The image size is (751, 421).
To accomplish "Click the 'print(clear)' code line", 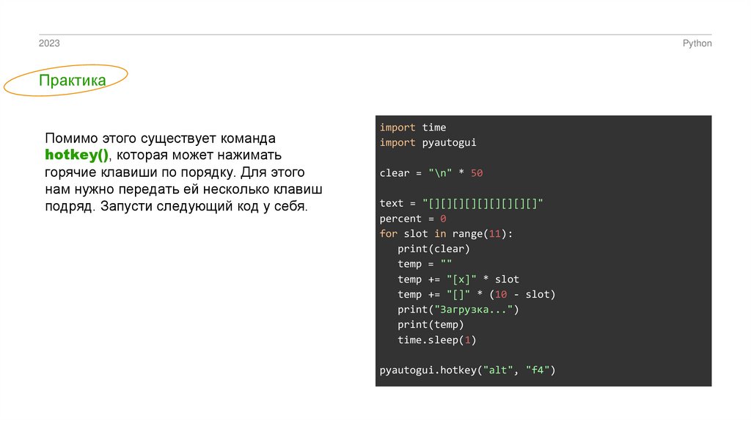I will [x=433, y=249].
